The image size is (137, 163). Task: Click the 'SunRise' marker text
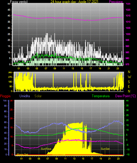[46, 149]
